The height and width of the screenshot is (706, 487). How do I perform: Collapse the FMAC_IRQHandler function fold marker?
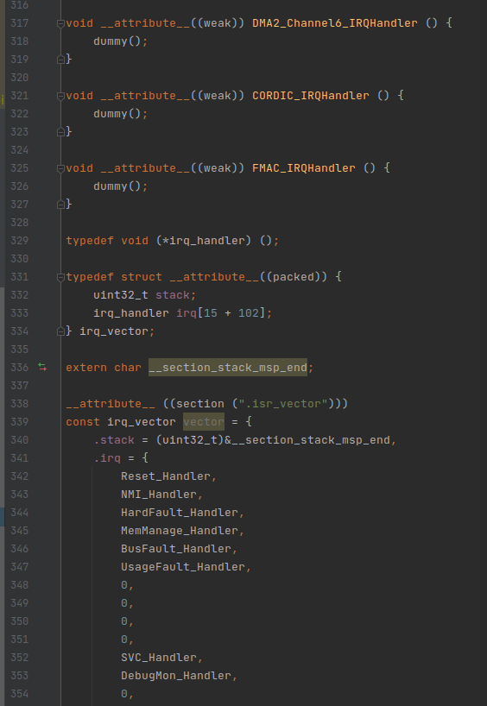(60, 168)
